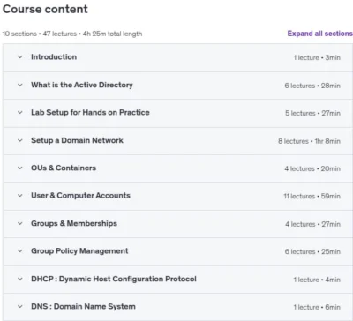
Task: Click Expand all sections link
Action: click(320, 34)
